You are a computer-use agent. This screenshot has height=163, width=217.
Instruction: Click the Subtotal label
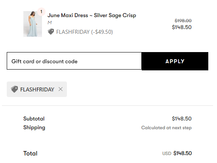pos(34,118)
